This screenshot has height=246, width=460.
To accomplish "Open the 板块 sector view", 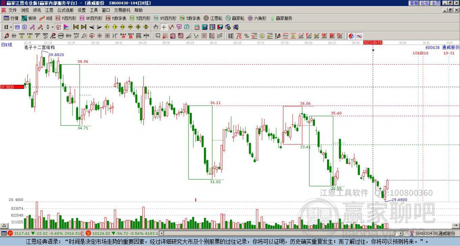I will pos(29,18).
